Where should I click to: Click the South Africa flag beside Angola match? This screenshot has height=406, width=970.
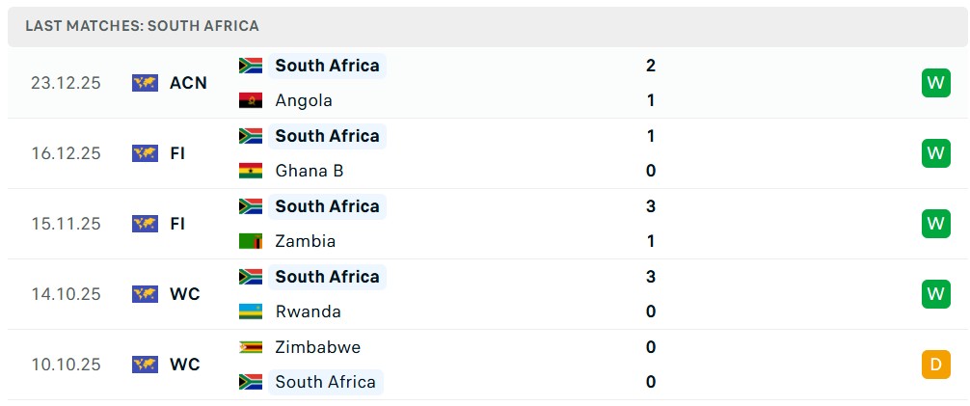point(251,66)
